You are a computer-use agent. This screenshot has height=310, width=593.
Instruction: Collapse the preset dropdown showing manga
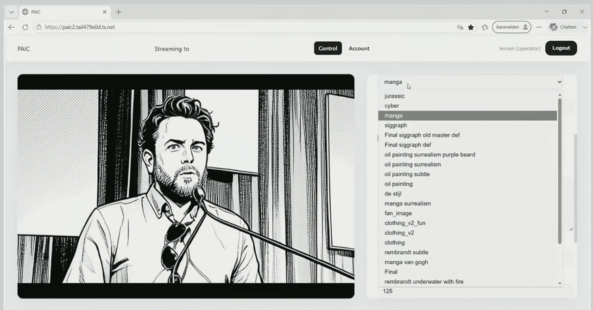click(470, 82)
